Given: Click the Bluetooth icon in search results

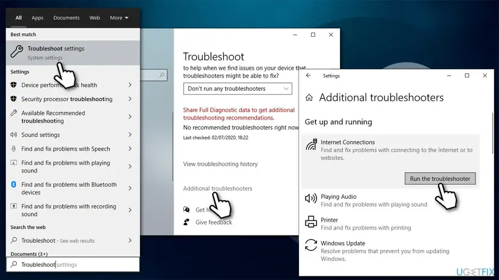Looking at the screenshot, I should coord(13,184).
